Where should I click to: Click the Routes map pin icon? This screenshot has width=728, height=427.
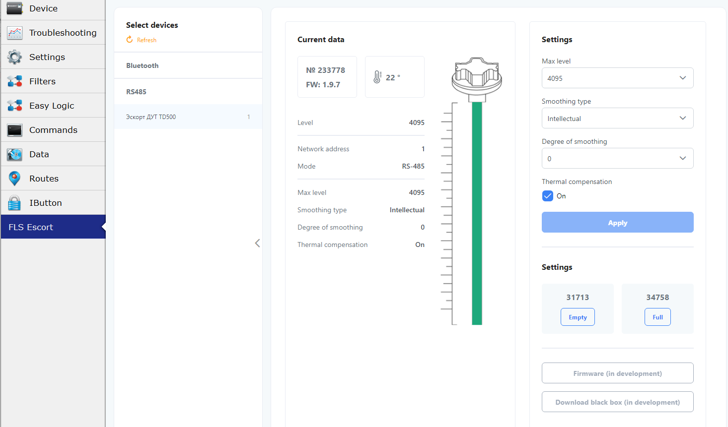pos(14,179)
